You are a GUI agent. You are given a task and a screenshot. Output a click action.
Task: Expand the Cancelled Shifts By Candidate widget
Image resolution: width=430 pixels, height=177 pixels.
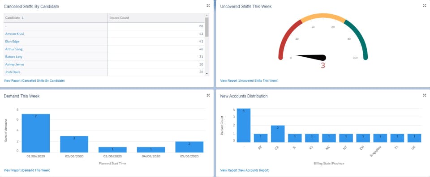click(x=208, y=5)
